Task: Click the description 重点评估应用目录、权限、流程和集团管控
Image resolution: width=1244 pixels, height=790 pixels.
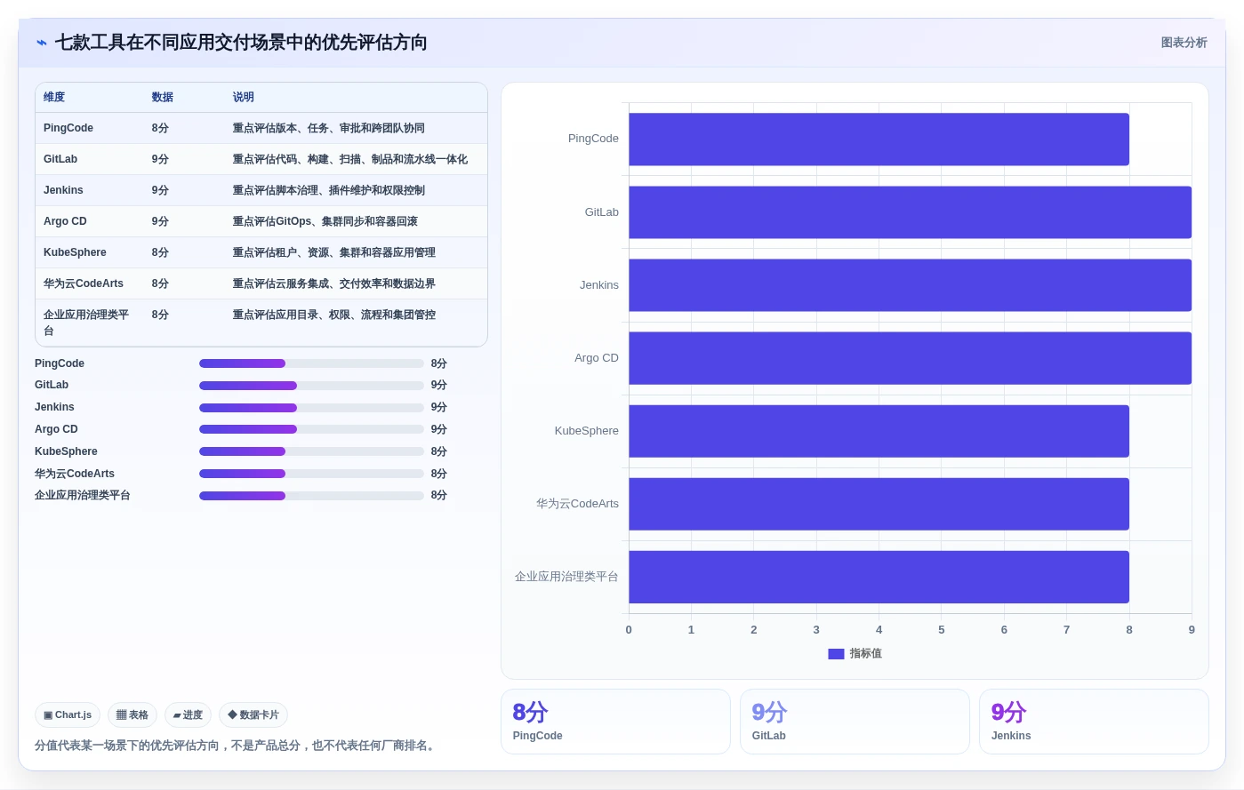Action: click(x=334, y=315)
